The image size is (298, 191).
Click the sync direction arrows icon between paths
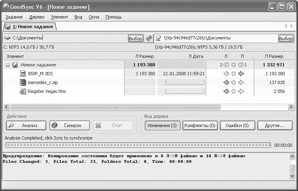(149, 38)
